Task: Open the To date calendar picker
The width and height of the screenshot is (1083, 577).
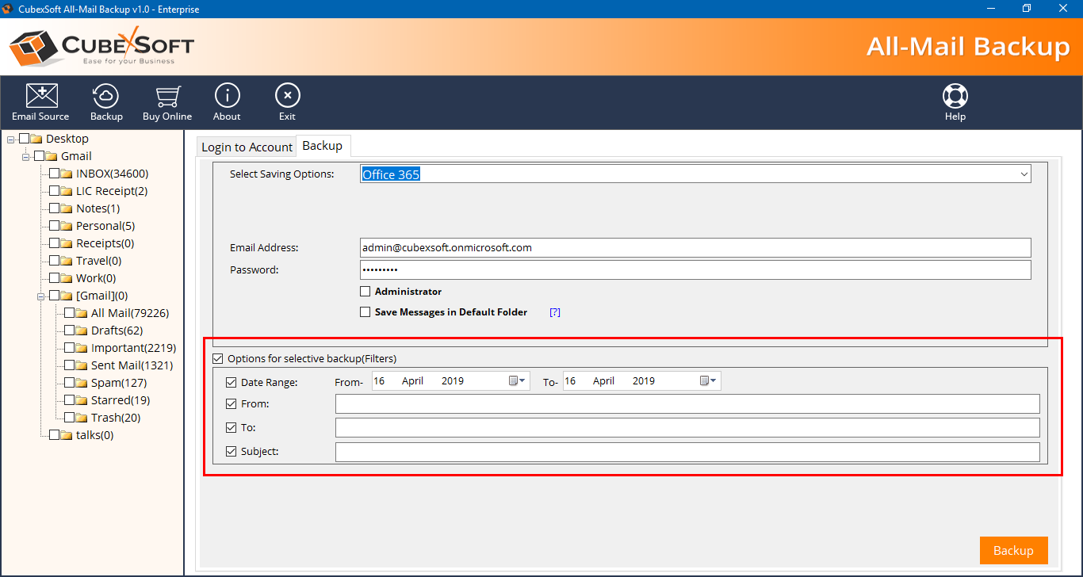Action: coord(708,381)
